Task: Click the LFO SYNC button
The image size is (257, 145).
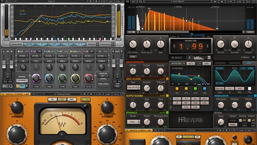Action: pos(250,68)
